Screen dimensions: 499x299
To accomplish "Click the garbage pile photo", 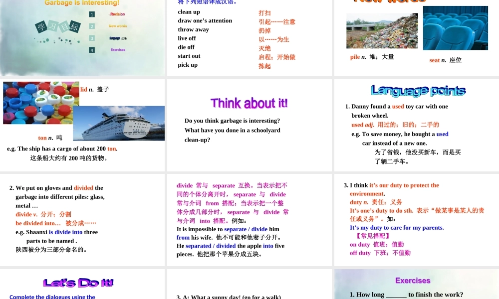I will pos(382,31).
